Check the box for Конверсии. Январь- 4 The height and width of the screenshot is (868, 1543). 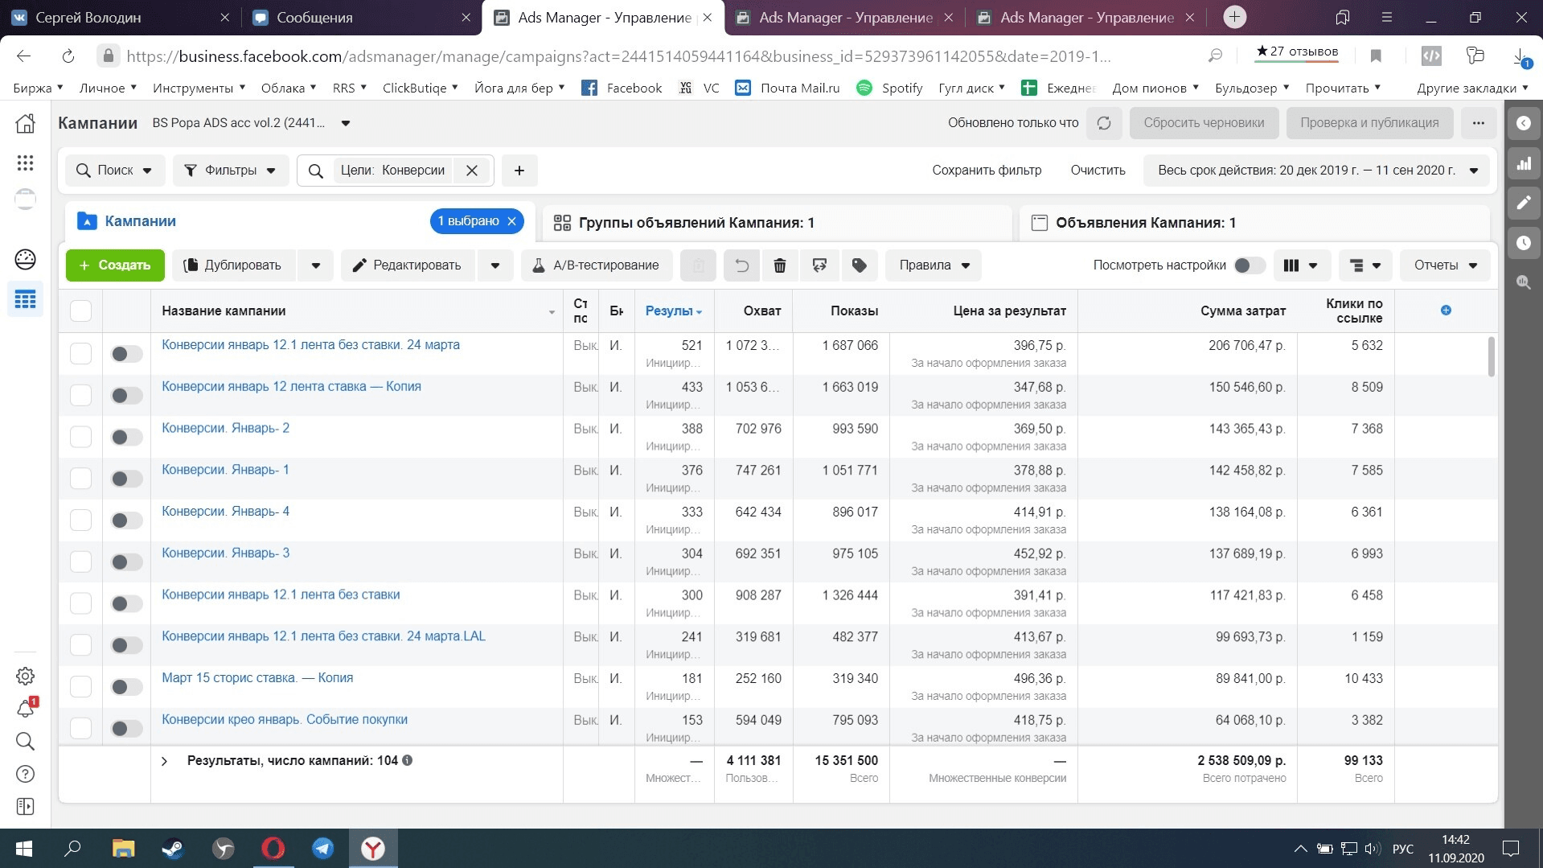click(80, 520)
